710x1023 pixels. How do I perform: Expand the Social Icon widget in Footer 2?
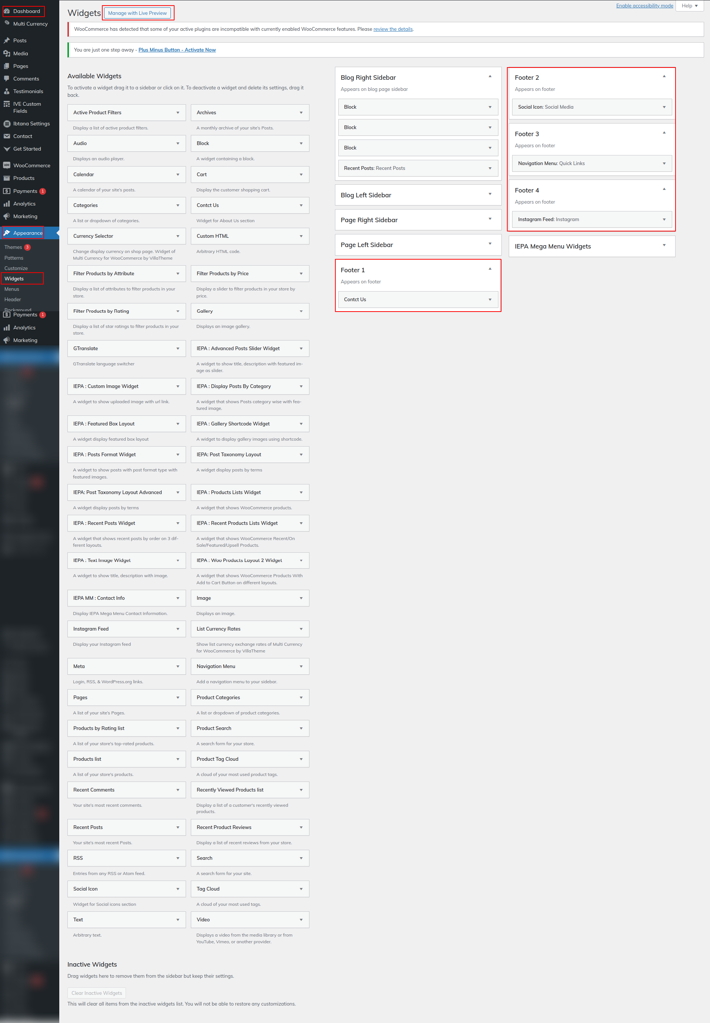pyautogui.click(x=664, y=107)
